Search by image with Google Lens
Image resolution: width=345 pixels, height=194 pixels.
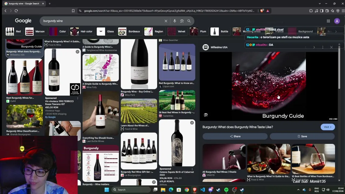[x=182, y=21]
